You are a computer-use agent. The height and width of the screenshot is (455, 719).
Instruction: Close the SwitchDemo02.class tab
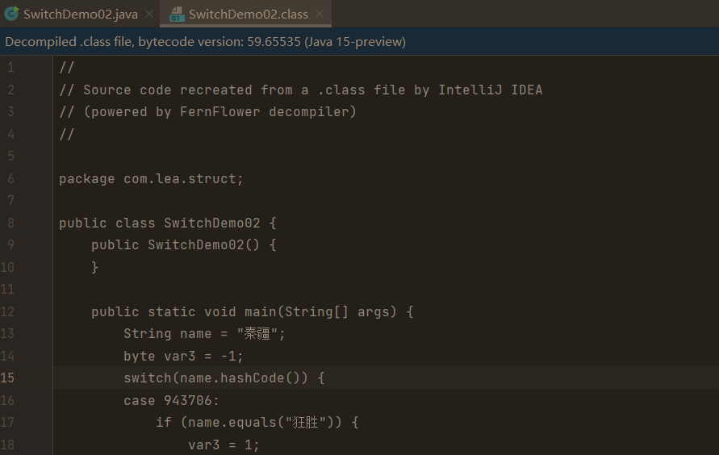pyautogui.click(x=320, y=15)
